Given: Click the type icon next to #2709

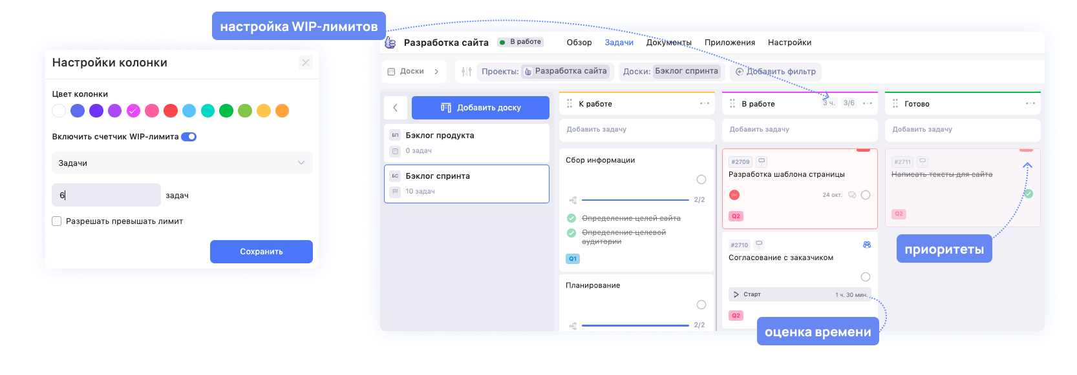Looking at the screenshot, I should (x=762, y=161).
